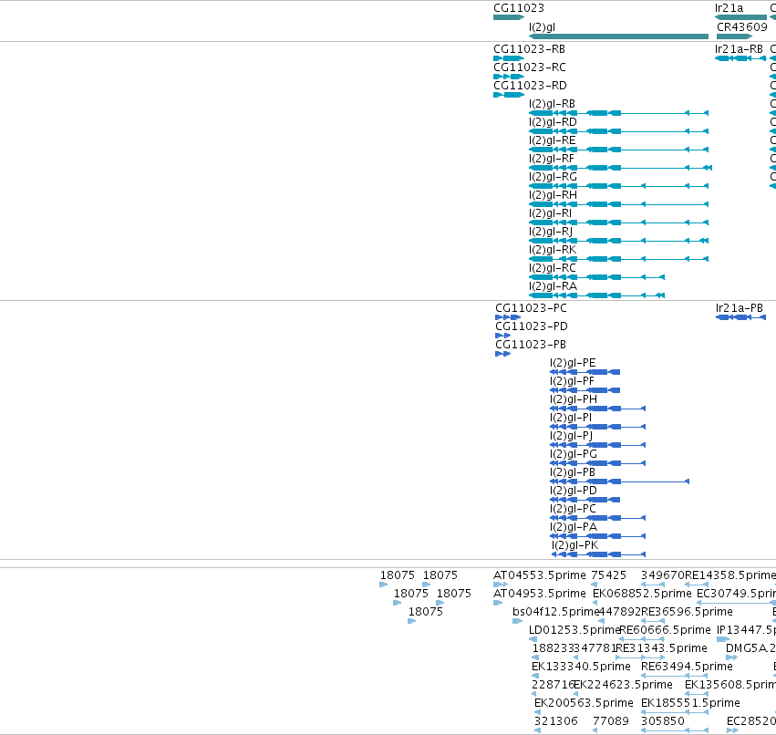Viewport: 776px width, 735px height.
Task: Open the EK185551.5prime EST label
Action: (690, 703)
